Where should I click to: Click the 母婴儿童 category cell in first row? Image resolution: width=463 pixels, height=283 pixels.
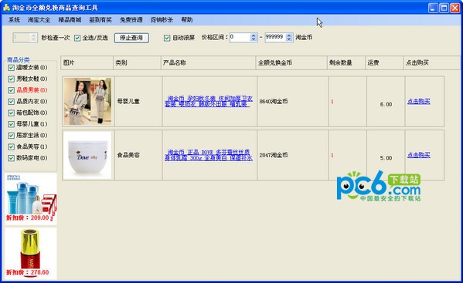click(138, 101)
